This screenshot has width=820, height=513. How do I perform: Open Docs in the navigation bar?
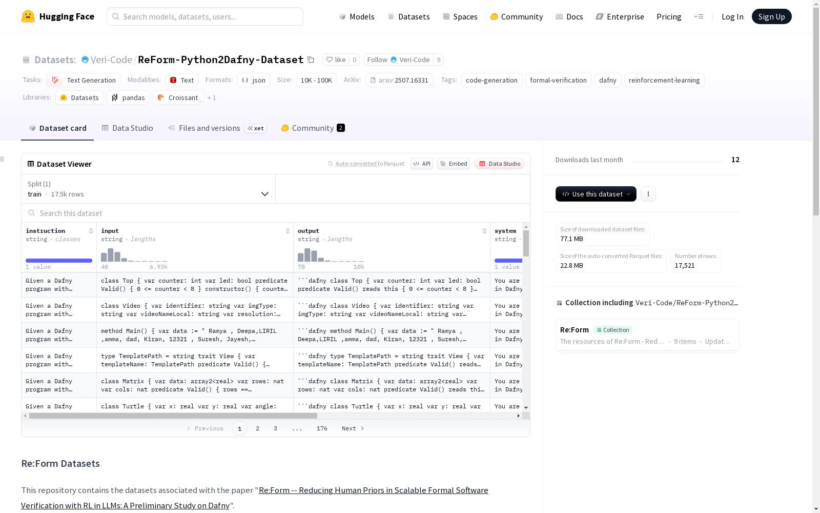click(569, 16)
